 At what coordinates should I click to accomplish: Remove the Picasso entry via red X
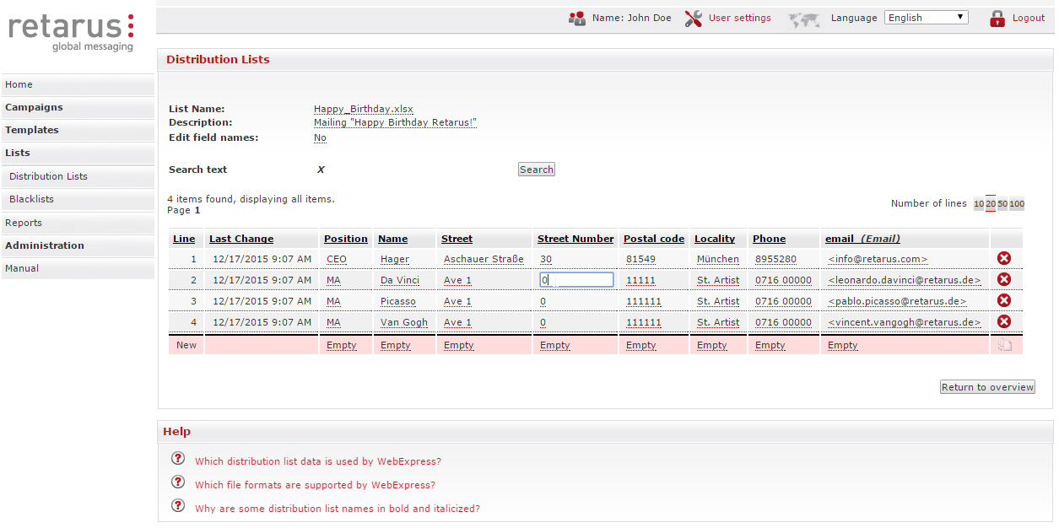tap(1004, 301)
